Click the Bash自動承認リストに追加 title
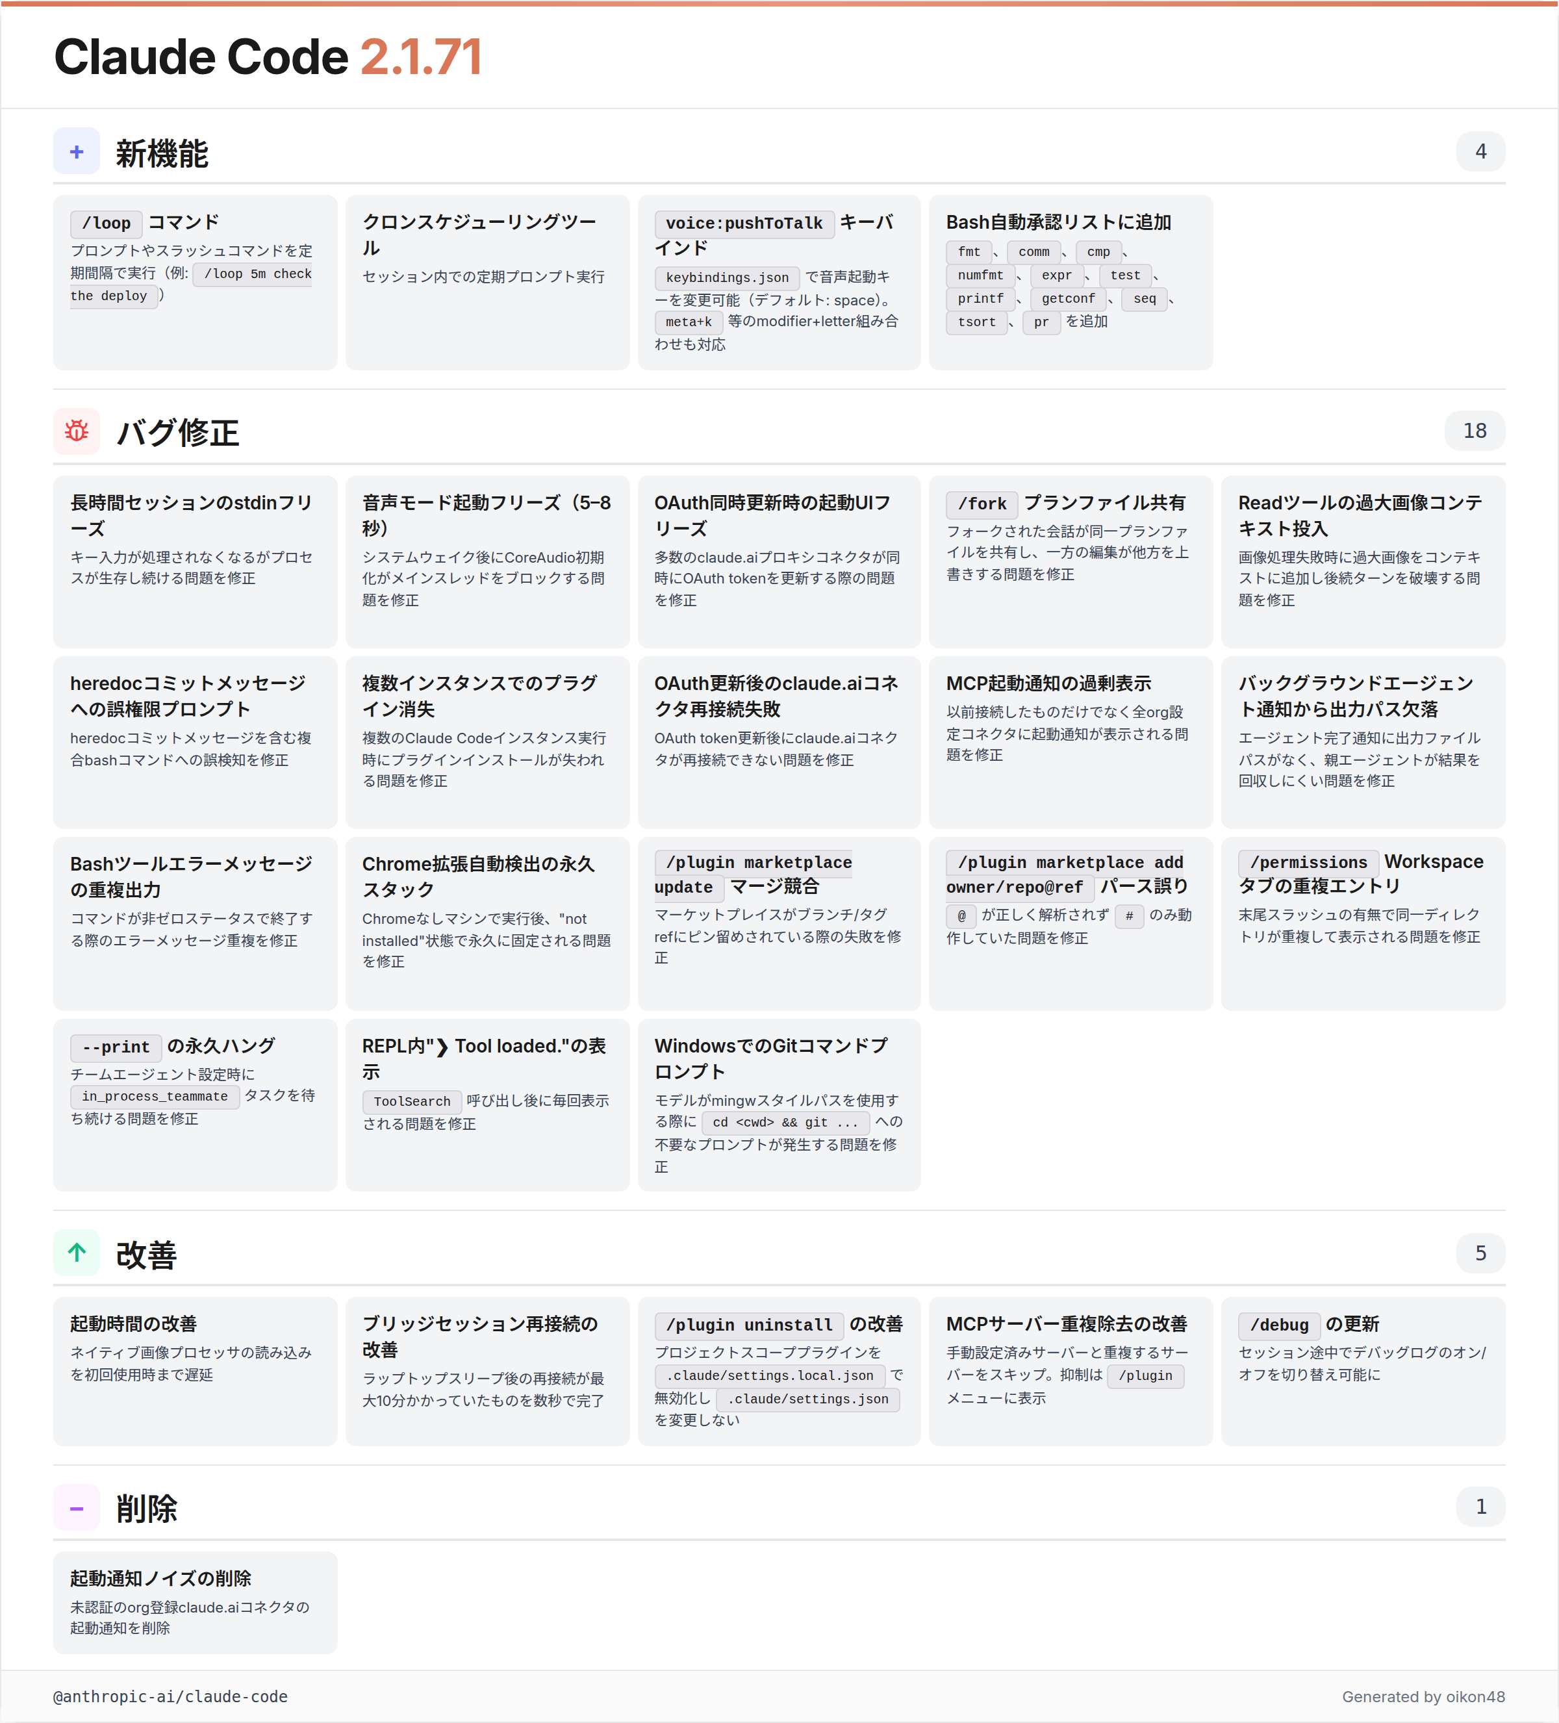Image resolution: width=1559 pixels, height=1723 pixels. (1058, 222)
